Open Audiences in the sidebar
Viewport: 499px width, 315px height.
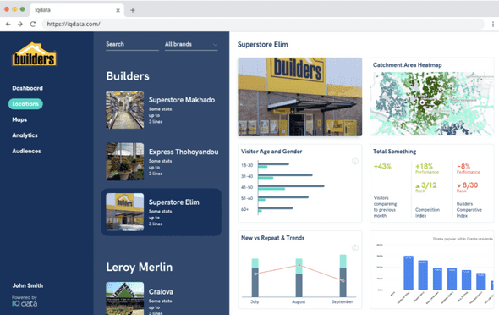tap(26, 151)
